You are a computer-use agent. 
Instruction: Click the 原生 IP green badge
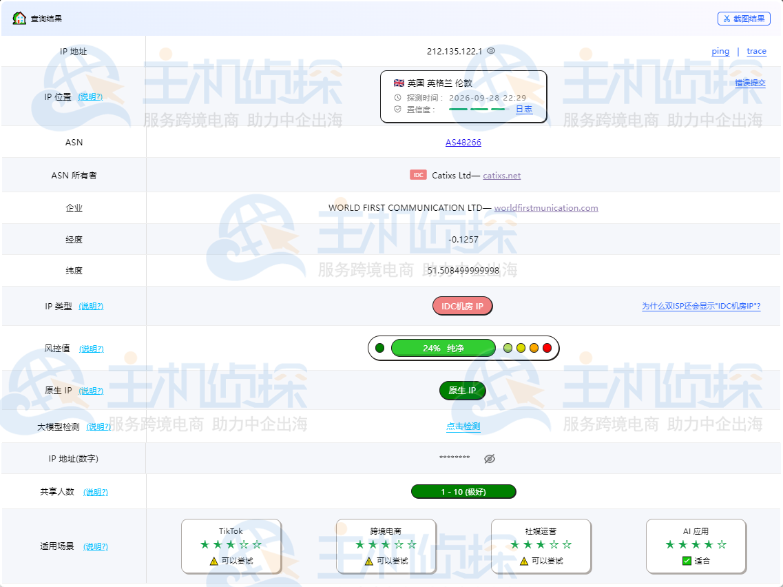coord(462,391)
